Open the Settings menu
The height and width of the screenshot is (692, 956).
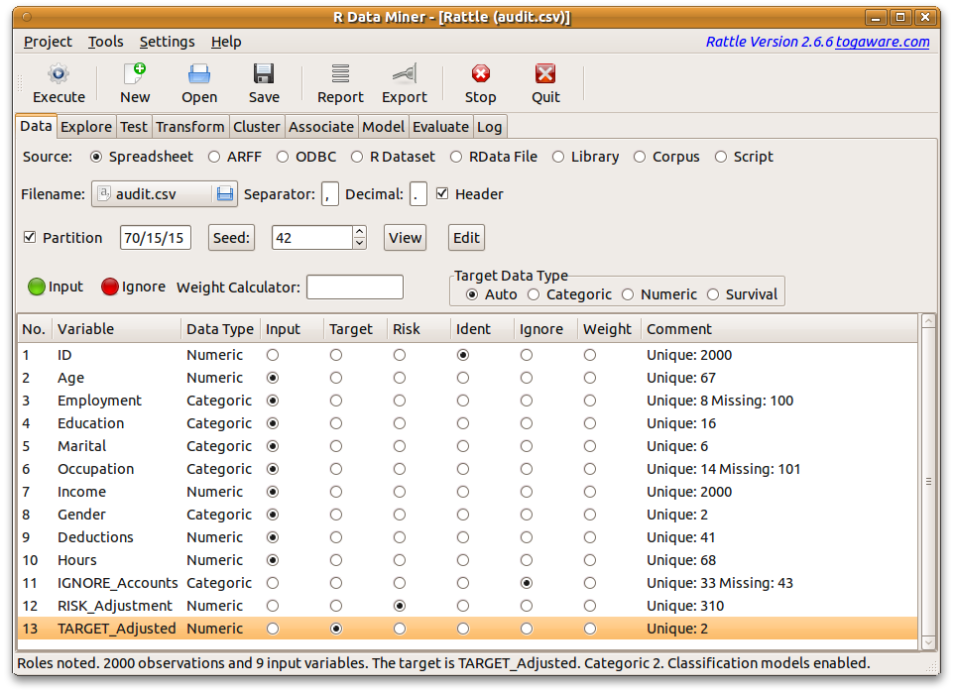[167, 42]
